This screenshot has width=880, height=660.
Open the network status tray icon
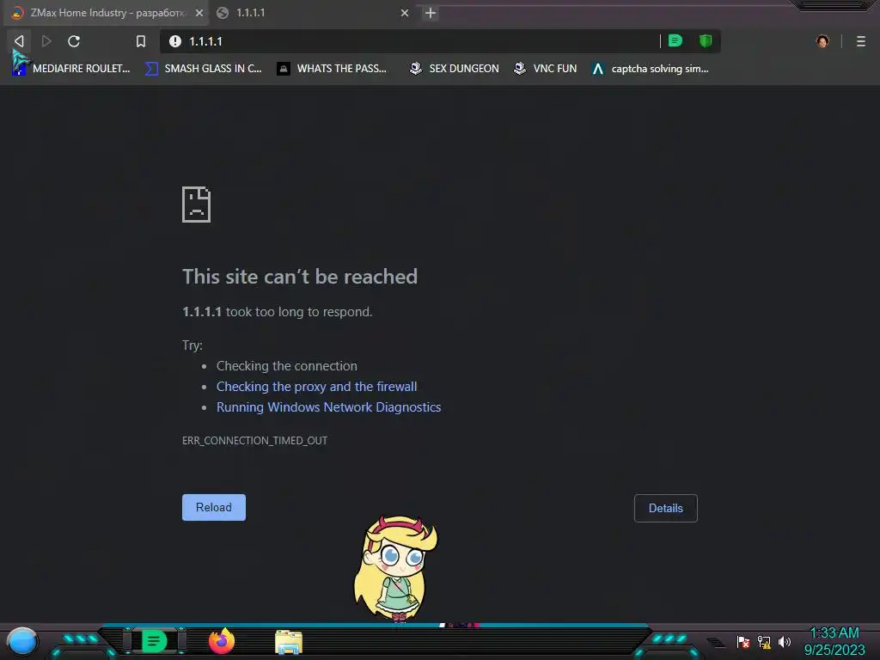click(x=764, y=641)
